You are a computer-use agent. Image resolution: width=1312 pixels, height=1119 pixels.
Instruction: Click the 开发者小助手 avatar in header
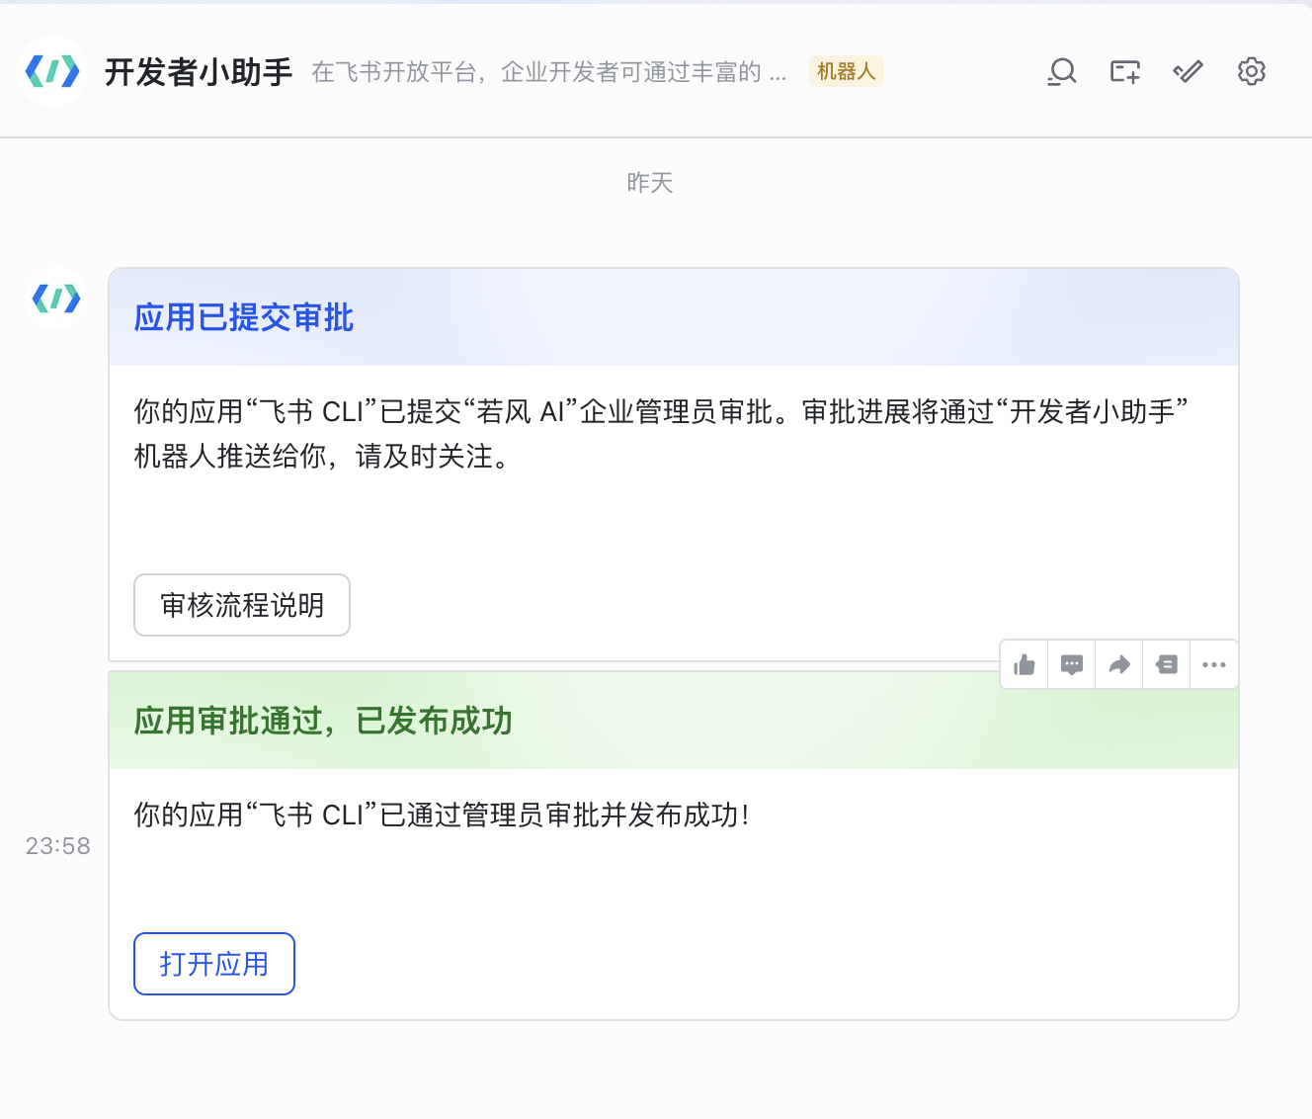(52, 71)
